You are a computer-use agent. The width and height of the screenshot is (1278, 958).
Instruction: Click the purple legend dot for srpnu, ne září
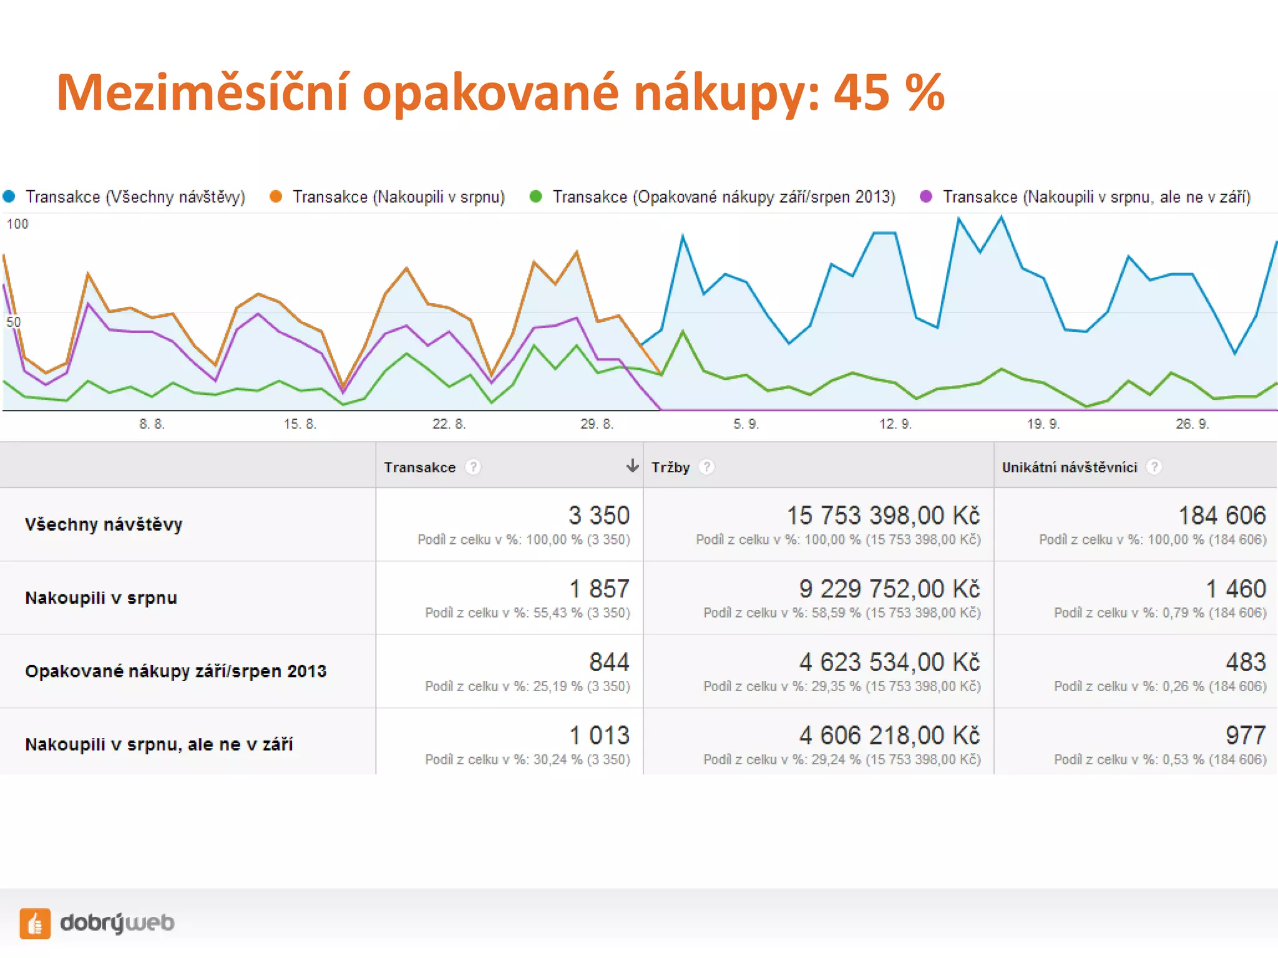(926, 196)
